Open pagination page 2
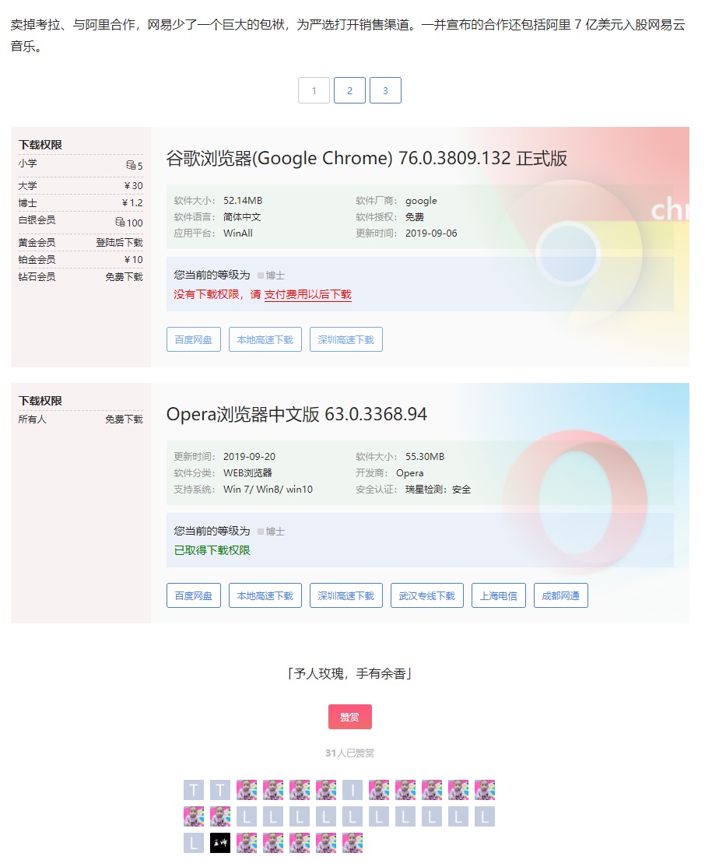Viewport: 712px width, 867px height. pos(349,90)
